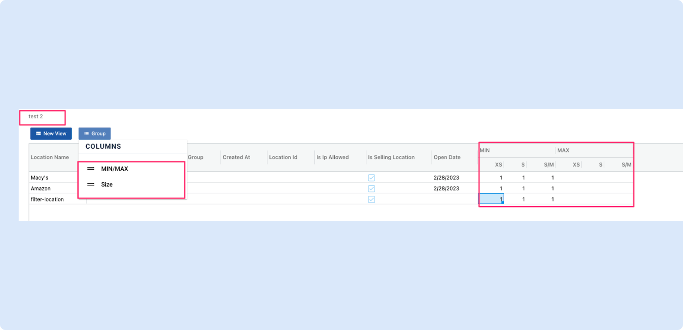This screenshot has height=330, width=683.
Task: Click the Is Ip Allowed column header
Action: [333, 158]
